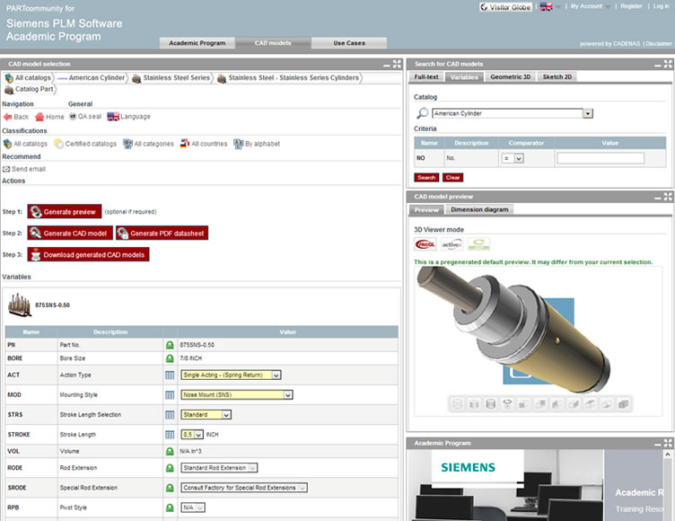Click first view icon in 3D preview toolbar
Screen dimensions: 675x521
pos(458,404)
